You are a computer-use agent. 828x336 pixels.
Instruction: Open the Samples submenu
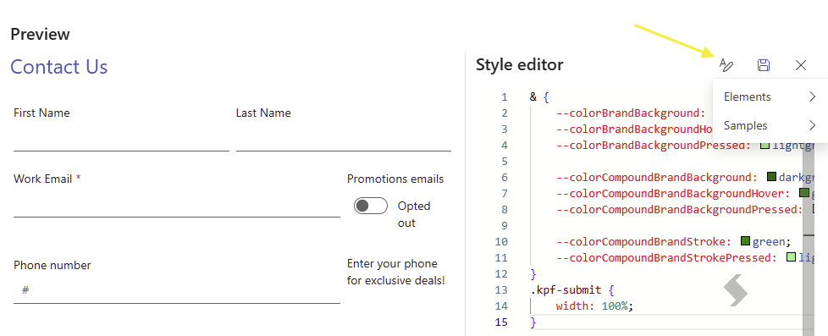point(770,126)
